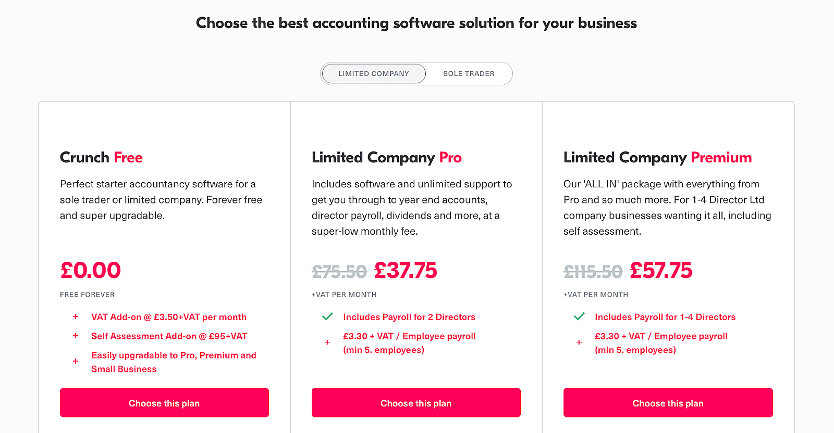Choose the Limited Company Premium plan
834x433 pixels.
668,403
